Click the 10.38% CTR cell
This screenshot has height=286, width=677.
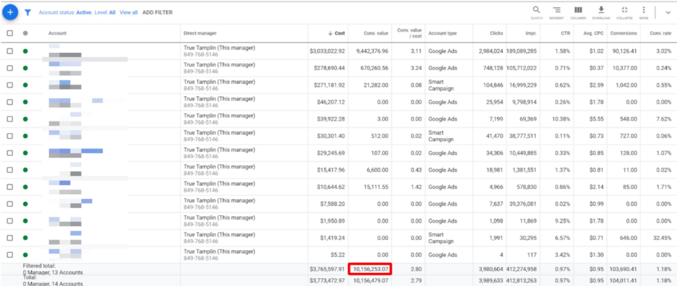[x=562, y=119]
